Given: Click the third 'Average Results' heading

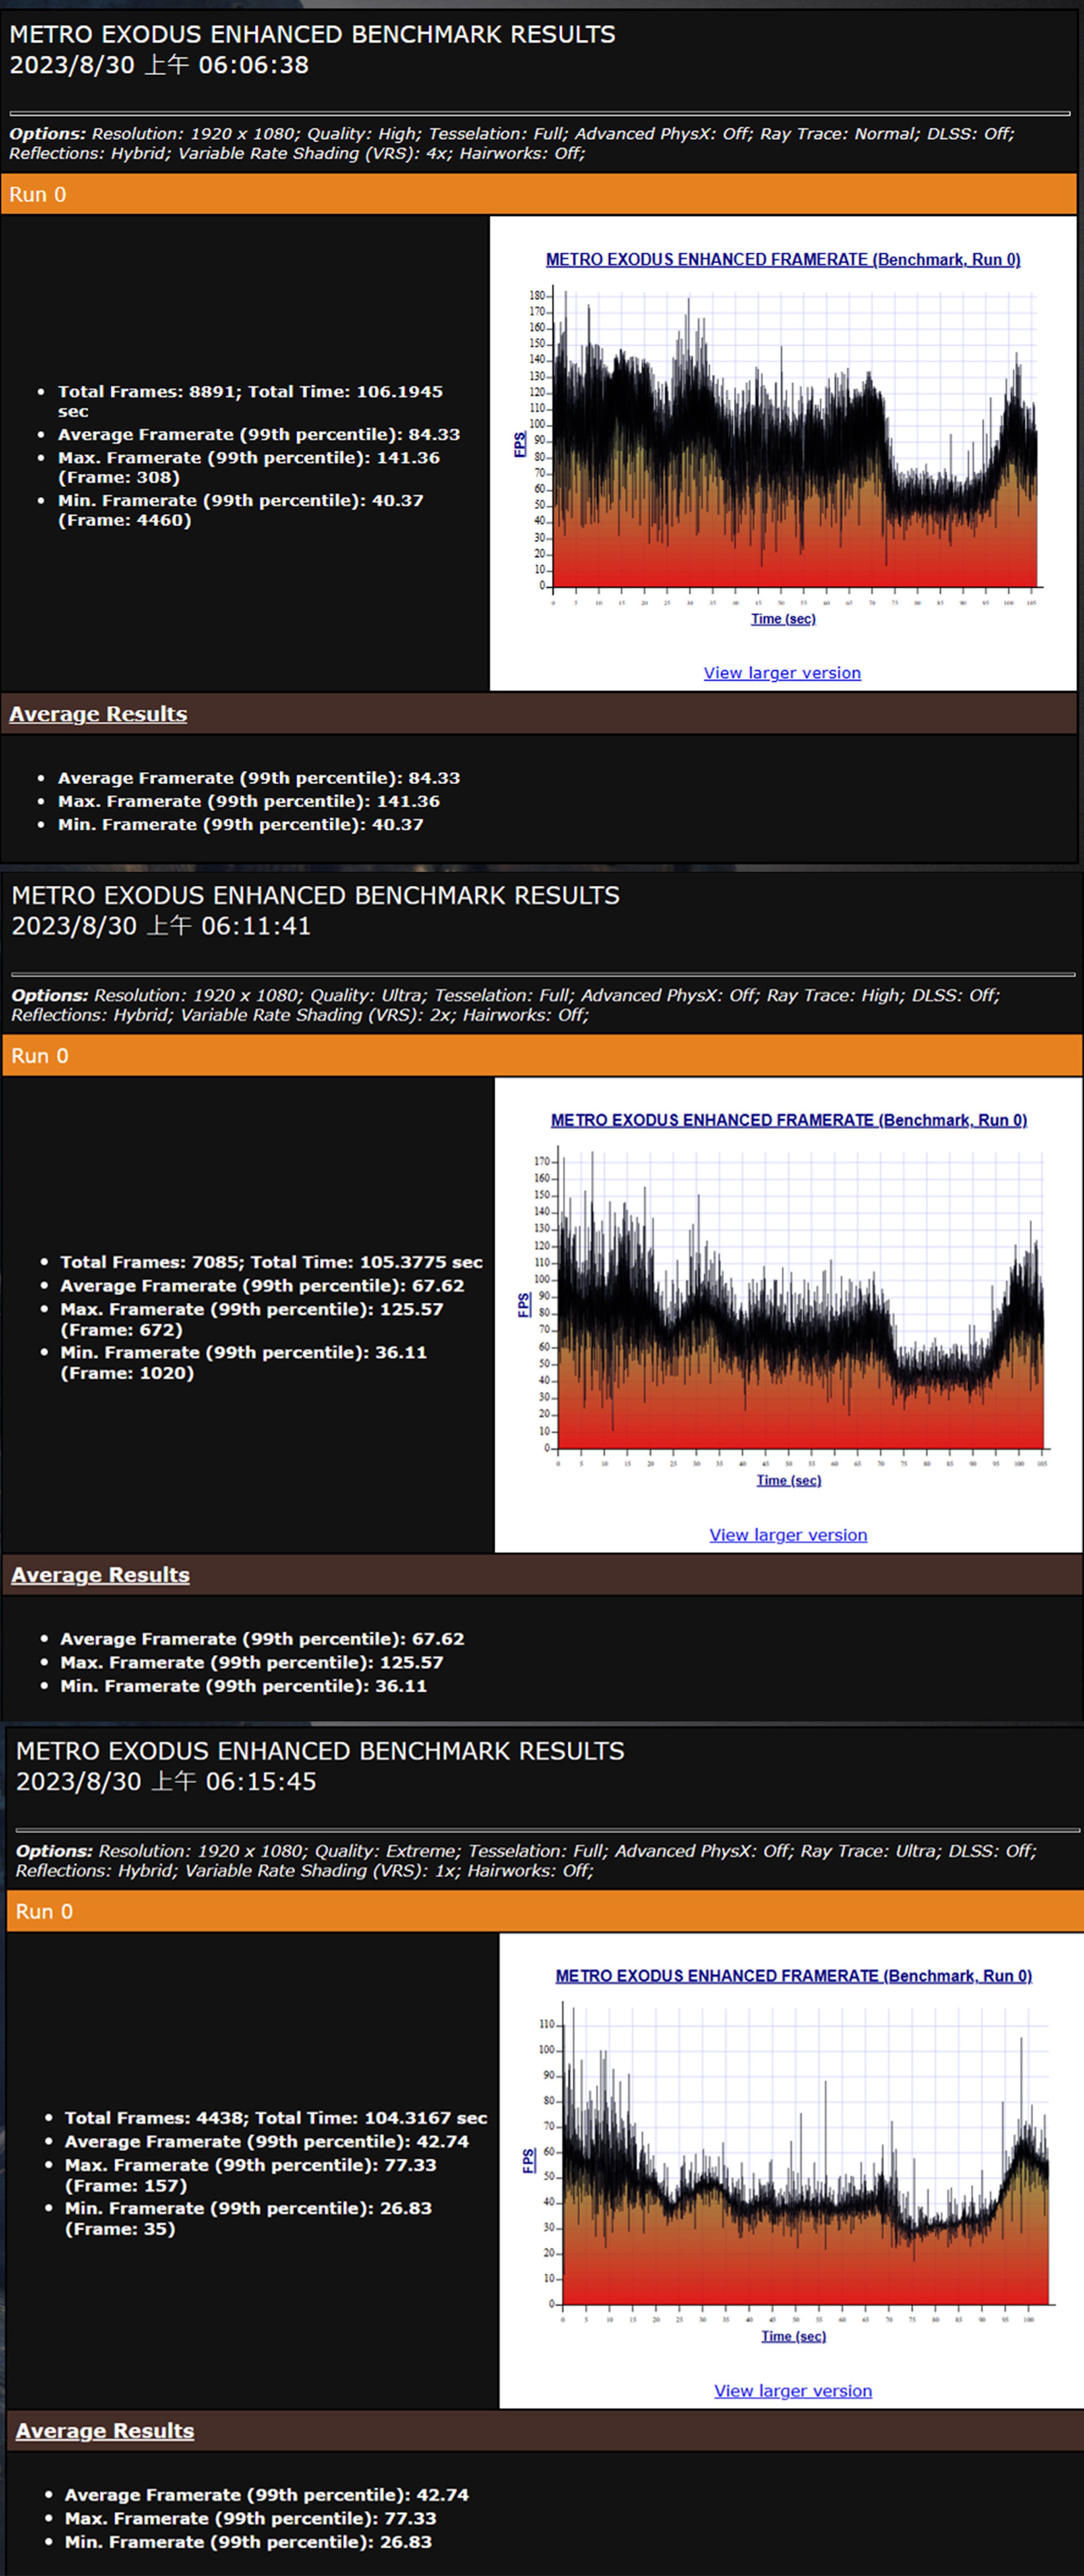Looking at the screenshot, I should coord(105,2431).
